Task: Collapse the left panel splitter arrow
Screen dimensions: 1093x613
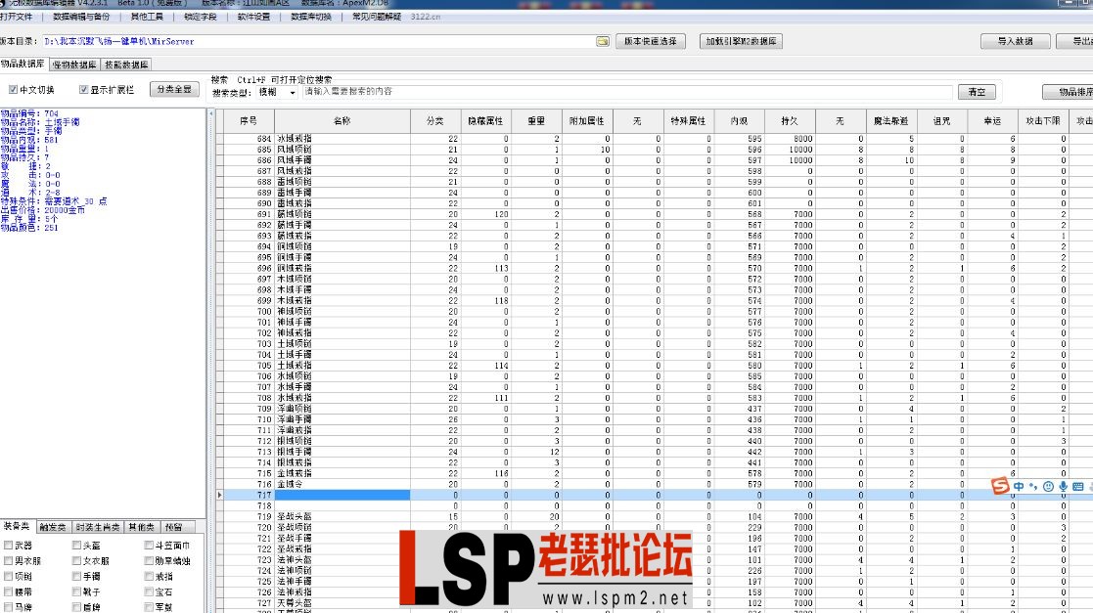Action: coord(209,112)
